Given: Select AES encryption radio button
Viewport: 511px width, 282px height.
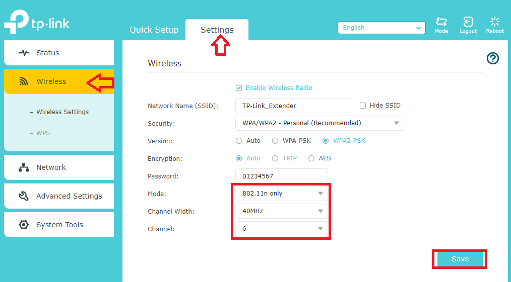Looking at the screenshot, I should (311, 158).
